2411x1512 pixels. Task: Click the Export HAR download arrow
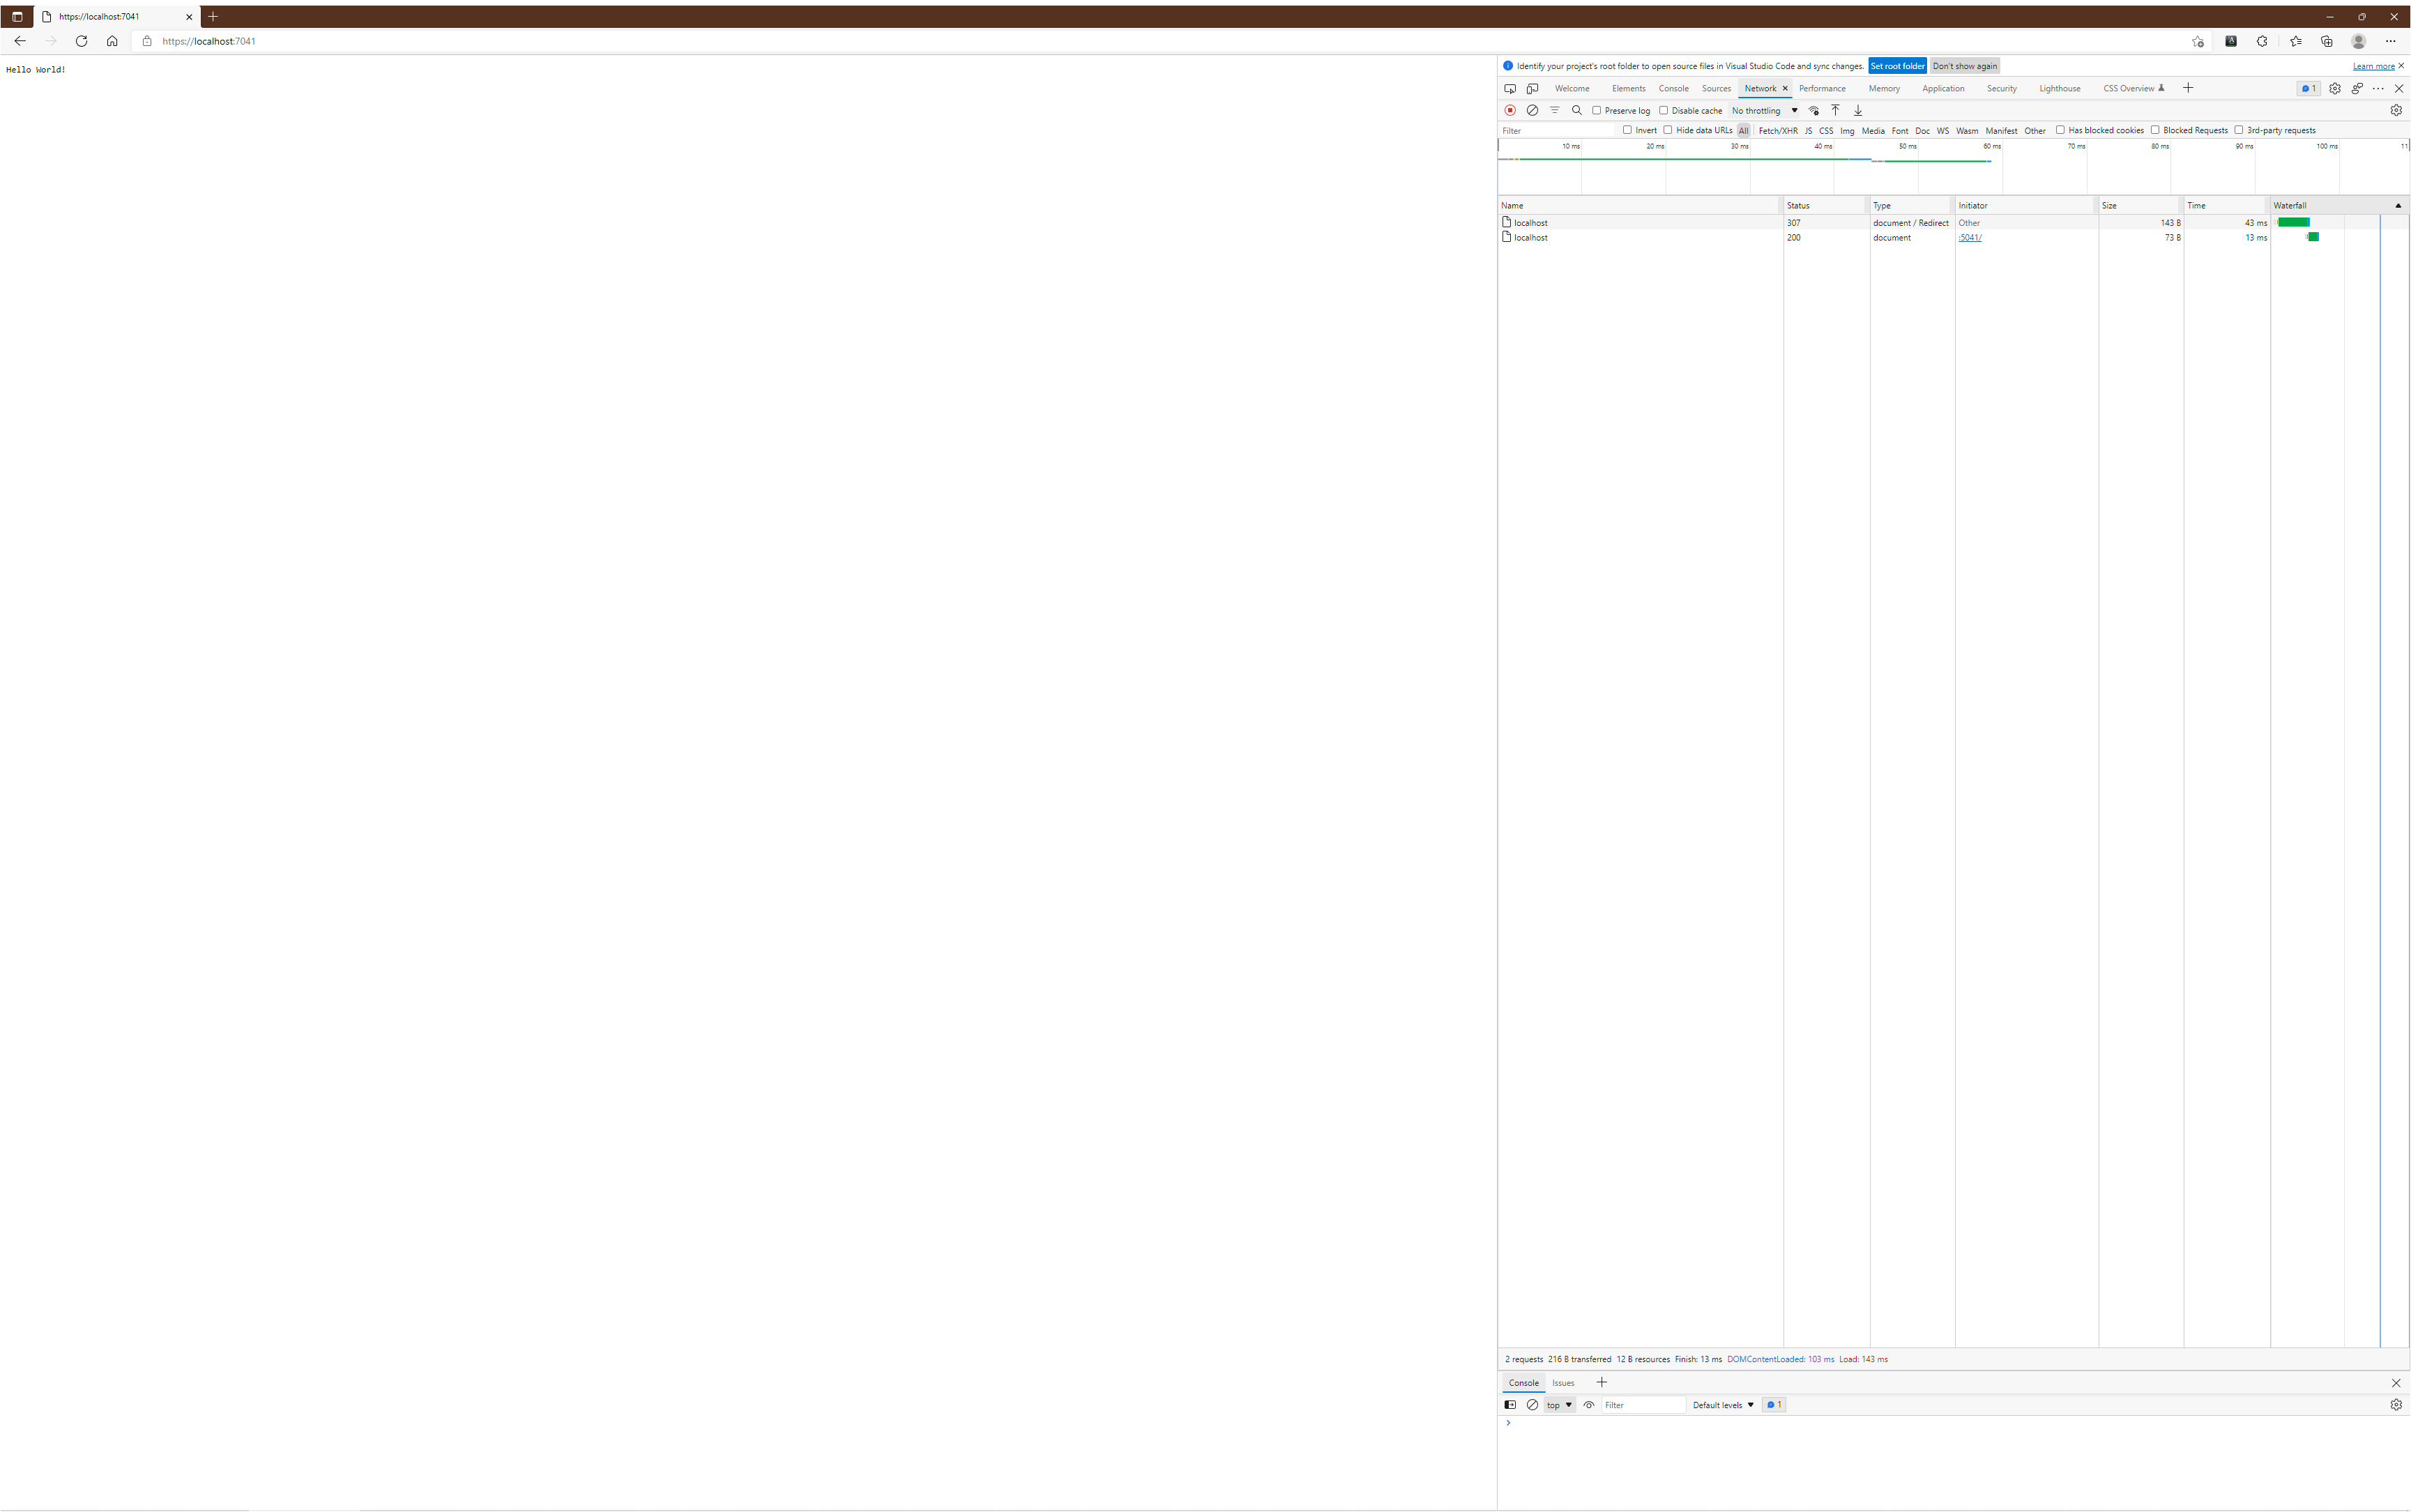(1858, 110)
